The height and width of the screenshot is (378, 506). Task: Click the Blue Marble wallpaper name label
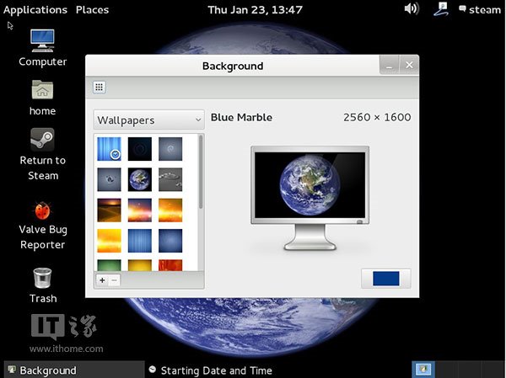click(x=241, y=117)
